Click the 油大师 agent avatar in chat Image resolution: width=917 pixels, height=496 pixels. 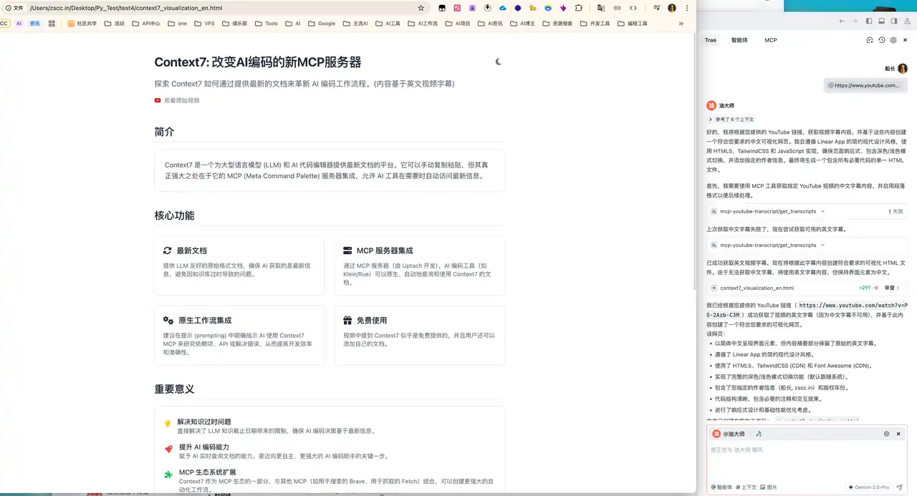pos(711,105)
